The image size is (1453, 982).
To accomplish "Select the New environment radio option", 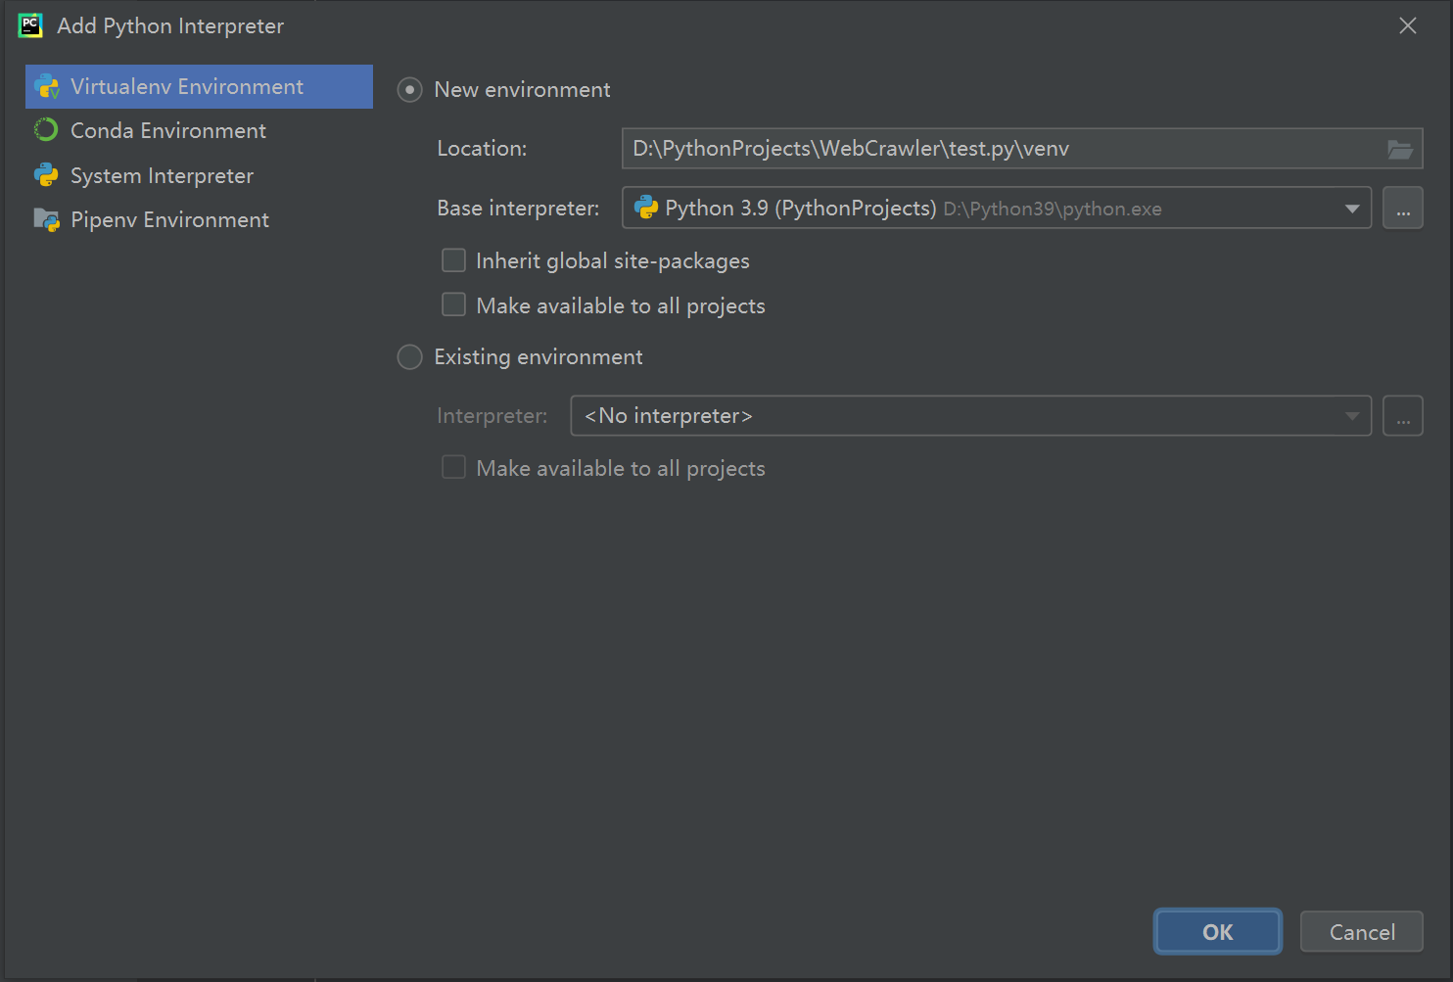I will (x=409, y=89).
